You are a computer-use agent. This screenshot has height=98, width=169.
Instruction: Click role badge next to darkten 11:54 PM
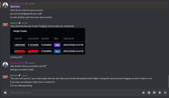click(x=19, y=76)
